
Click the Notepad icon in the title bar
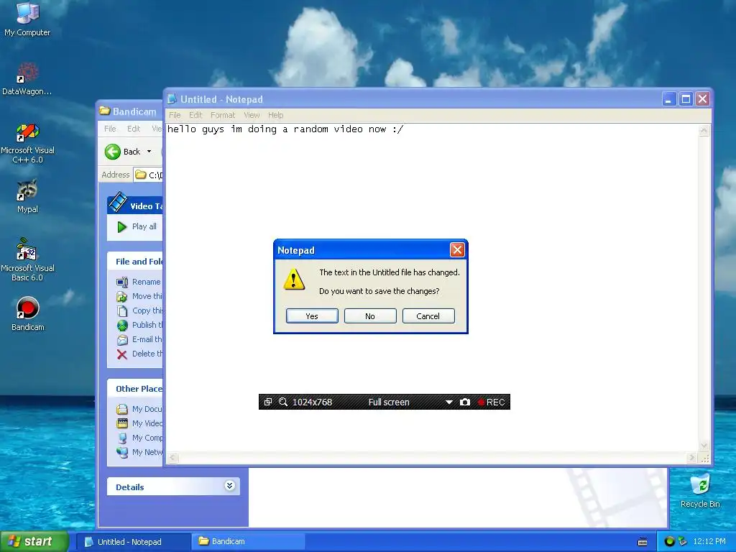click(172, 98)
